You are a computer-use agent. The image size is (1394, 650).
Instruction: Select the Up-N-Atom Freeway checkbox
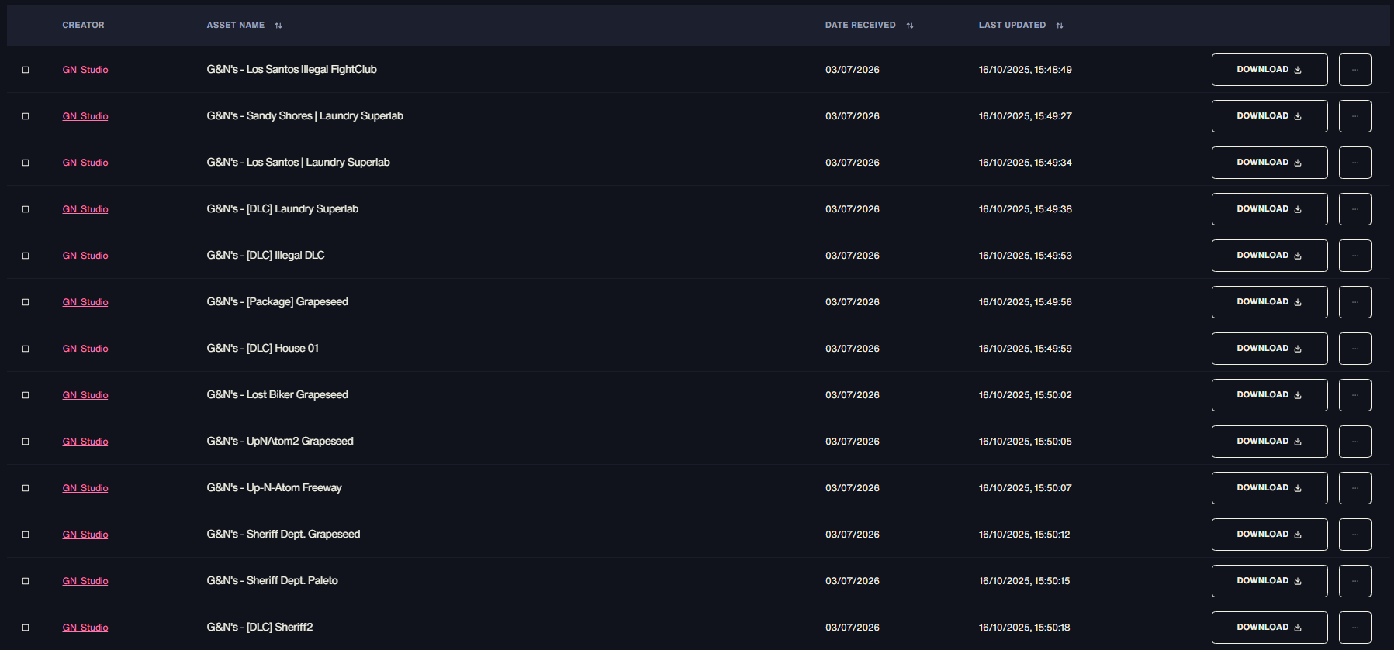click(x=26, y=488)
